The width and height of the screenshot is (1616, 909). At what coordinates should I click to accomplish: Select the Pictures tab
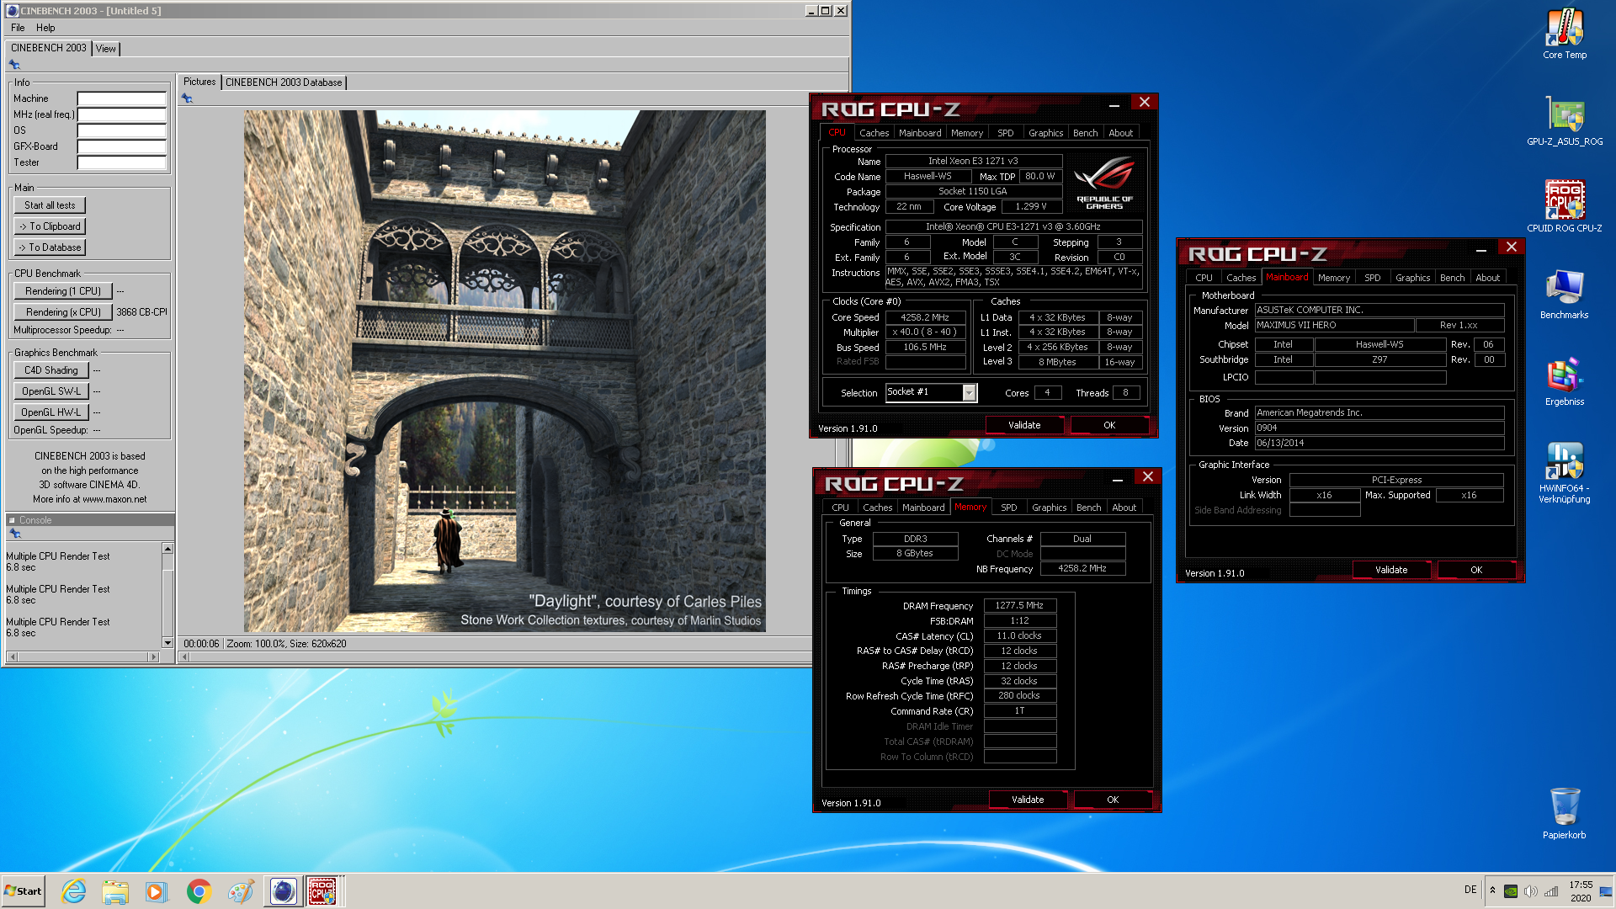(x=199, y=82)
